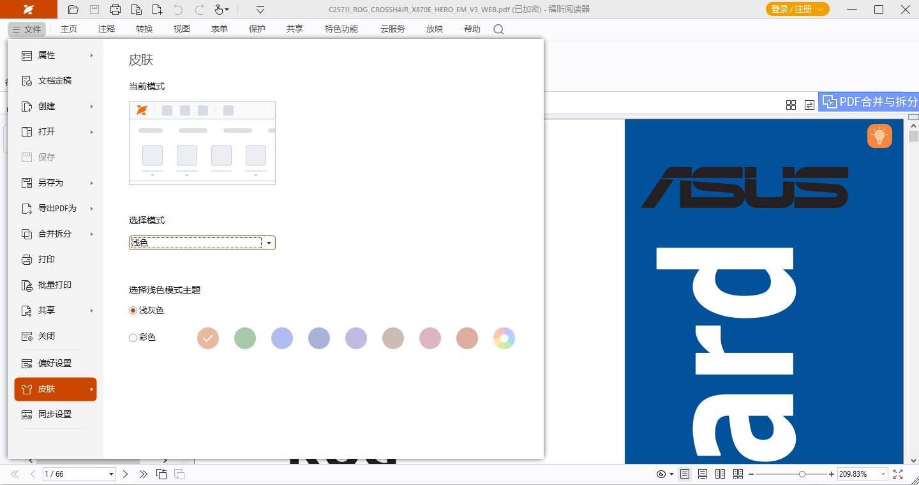Switch to single page view

coord(685,474)
